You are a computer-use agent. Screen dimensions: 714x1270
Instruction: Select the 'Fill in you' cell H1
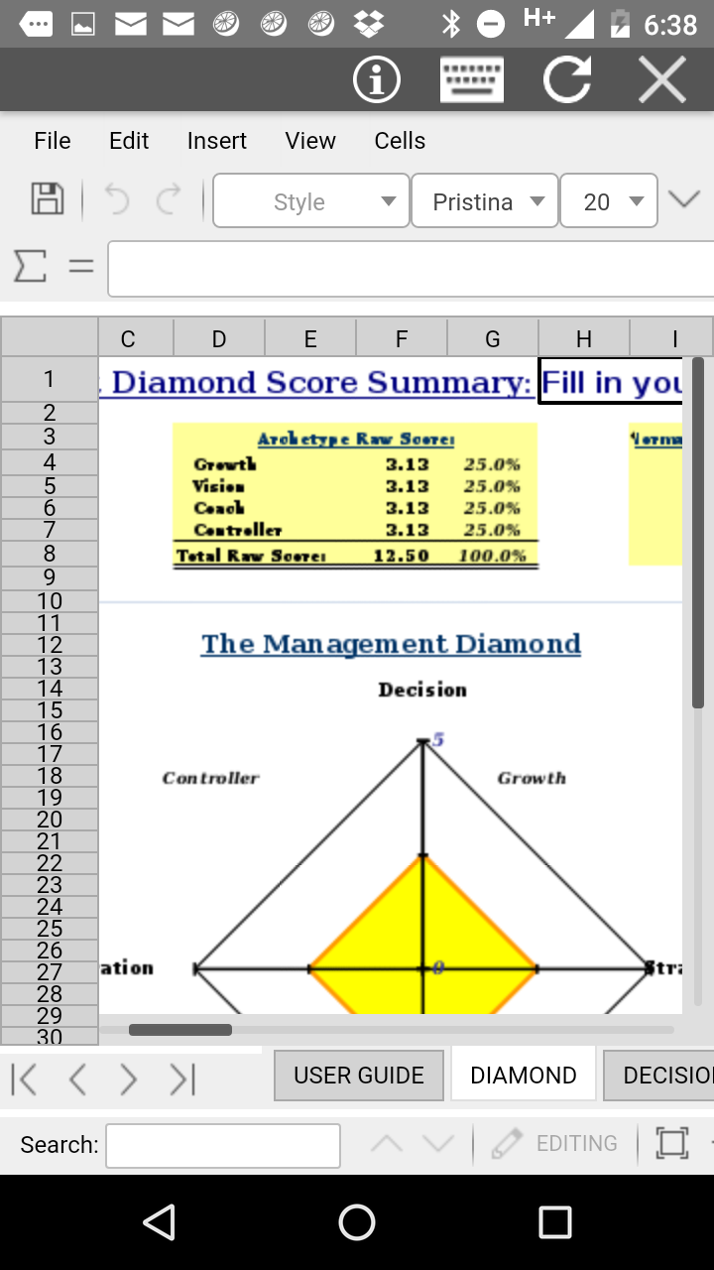point(611,381)
